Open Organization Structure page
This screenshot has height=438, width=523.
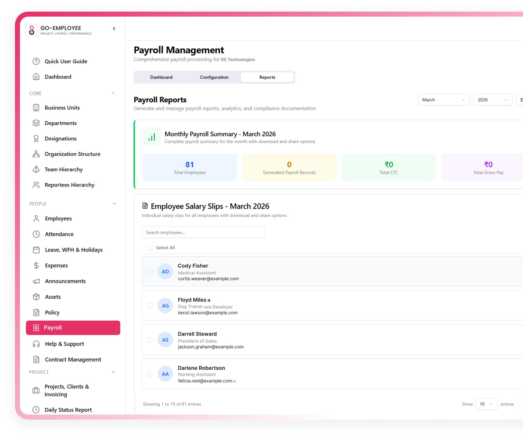pyautogui.click(x=73, y=154)
